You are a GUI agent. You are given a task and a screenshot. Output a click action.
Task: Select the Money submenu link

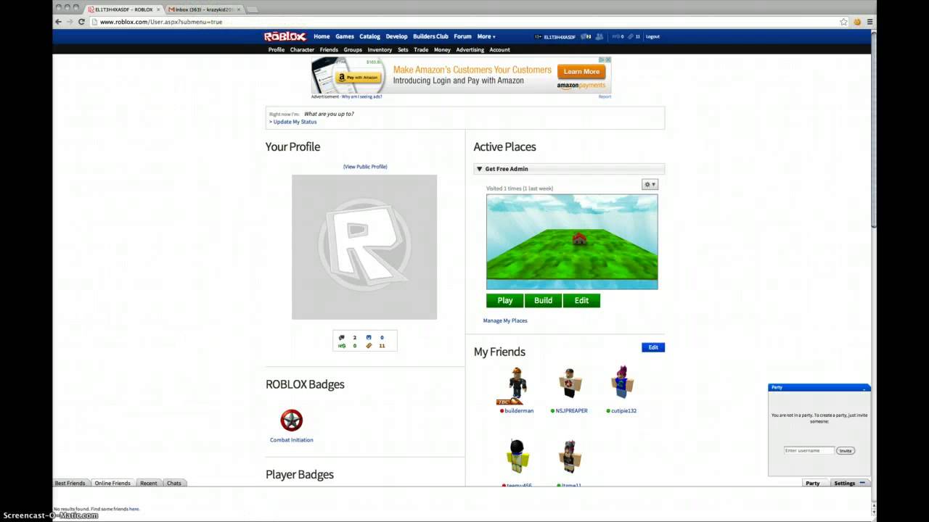pyautogui.click(x=442, y=50)
